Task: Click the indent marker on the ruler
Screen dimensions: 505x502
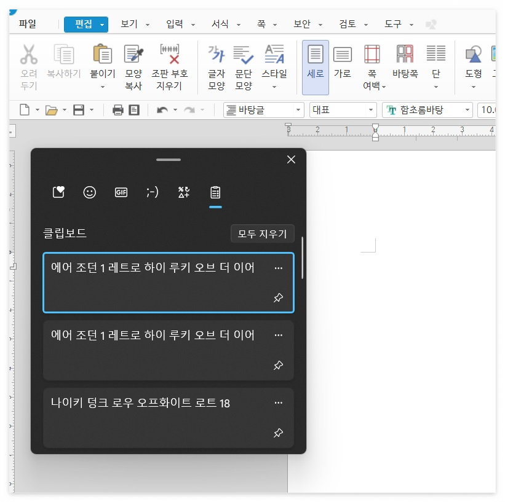Action: click(x=375, y=132)
